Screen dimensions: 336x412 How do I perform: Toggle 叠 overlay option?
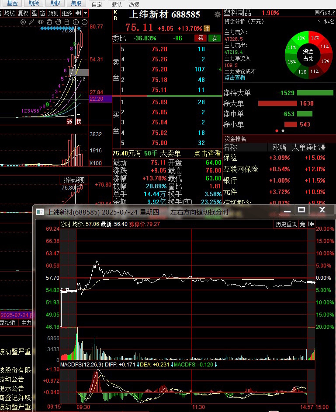[x=35, y=13]
